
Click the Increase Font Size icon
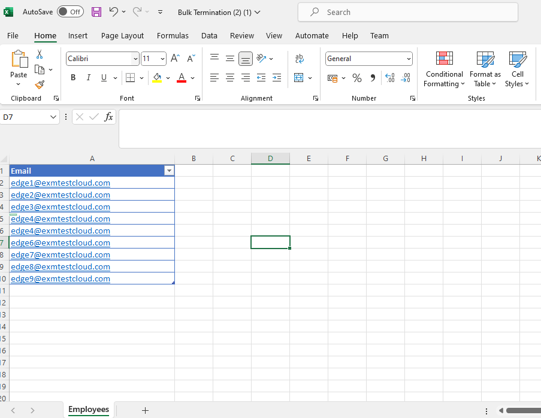[175, 59]
